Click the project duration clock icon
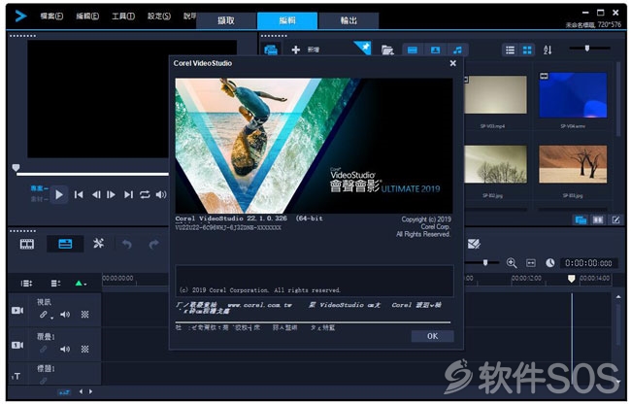Viewport: 631px width, 404px height. coord(550,263)
